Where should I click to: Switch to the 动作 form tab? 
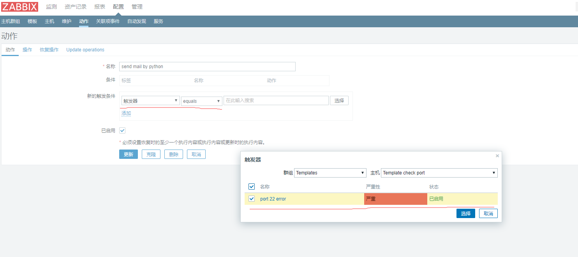click(10, 50)
